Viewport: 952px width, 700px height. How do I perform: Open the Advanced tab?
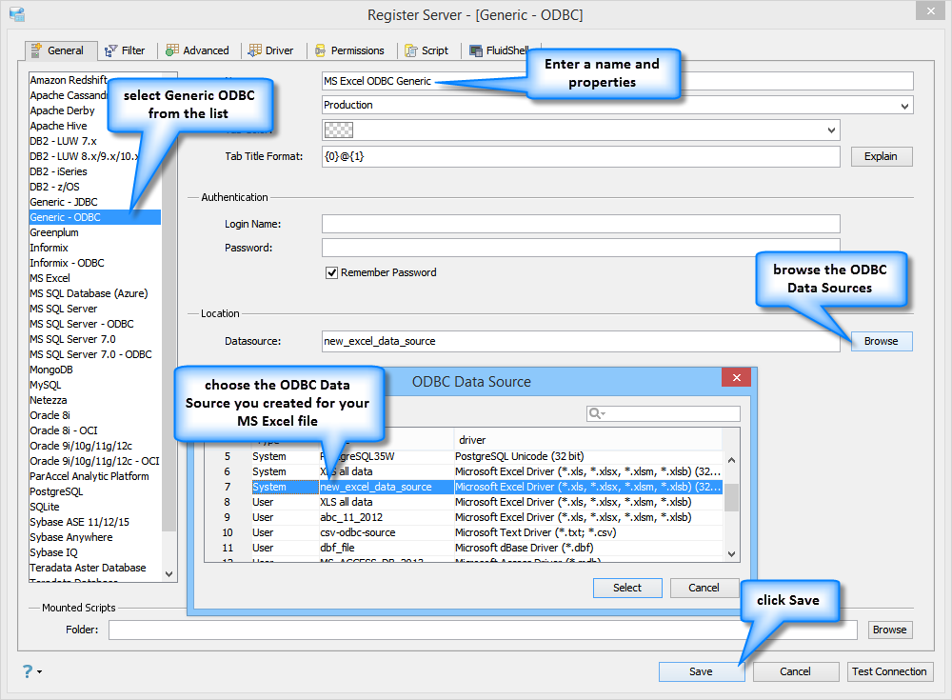tap(198, 50)
